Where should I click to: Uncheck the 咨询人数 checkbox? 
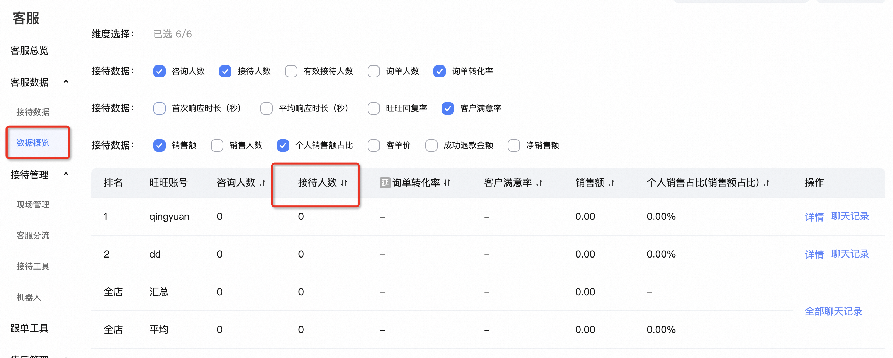(159, 71)
